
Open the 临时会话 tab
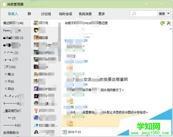(65, 14)
